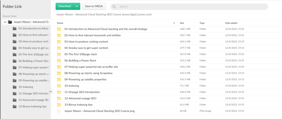This screenshot has width=282, height=119.
Task: Open 02-How to find relevant keywords and entities
Action: (93, 35)
